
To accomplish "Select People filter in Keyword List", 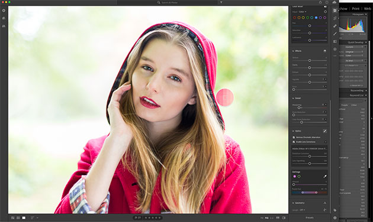I will point(345,105).
